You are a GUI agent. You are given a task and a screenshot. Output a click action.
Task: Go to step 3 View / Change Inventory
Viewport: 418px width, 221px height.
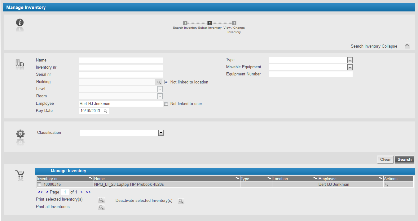234,23
